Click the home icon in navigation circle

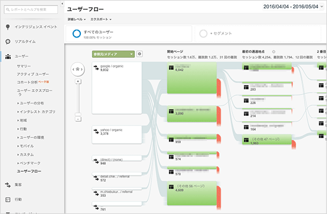[77, 69]
